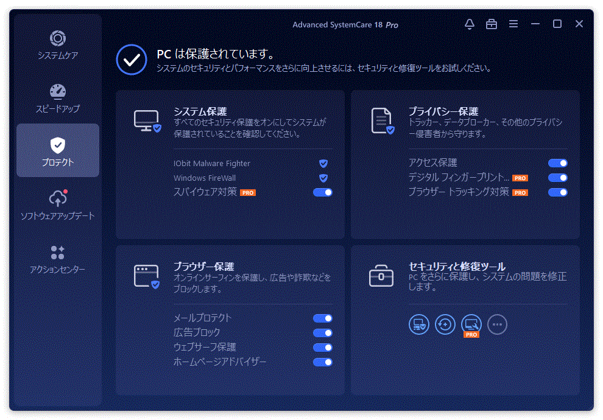The width and height of the screenshot is (603, 420).
Task: Click the PRO badge beside スパイウェア対策
Action: 248,193
